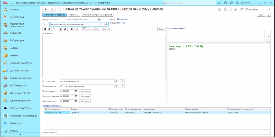Viewport: 275px width, 137px height.
Task: Expand the Тип dropdown list
Action: (x=99, y=24)
